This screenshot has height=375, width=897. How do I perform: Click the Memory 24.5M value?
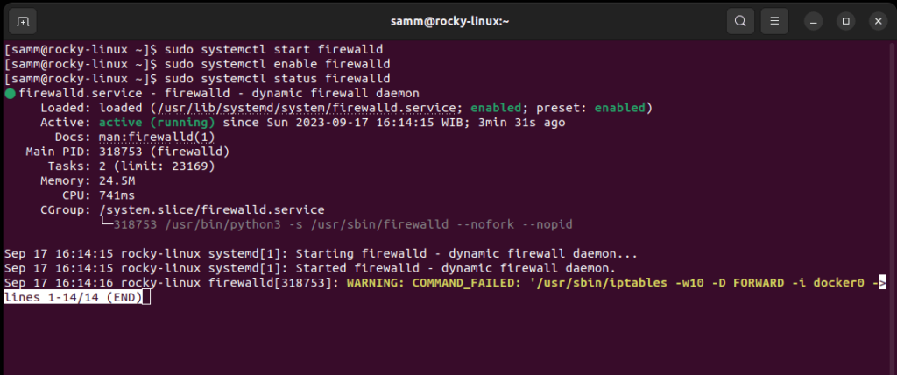coord(117,180)
